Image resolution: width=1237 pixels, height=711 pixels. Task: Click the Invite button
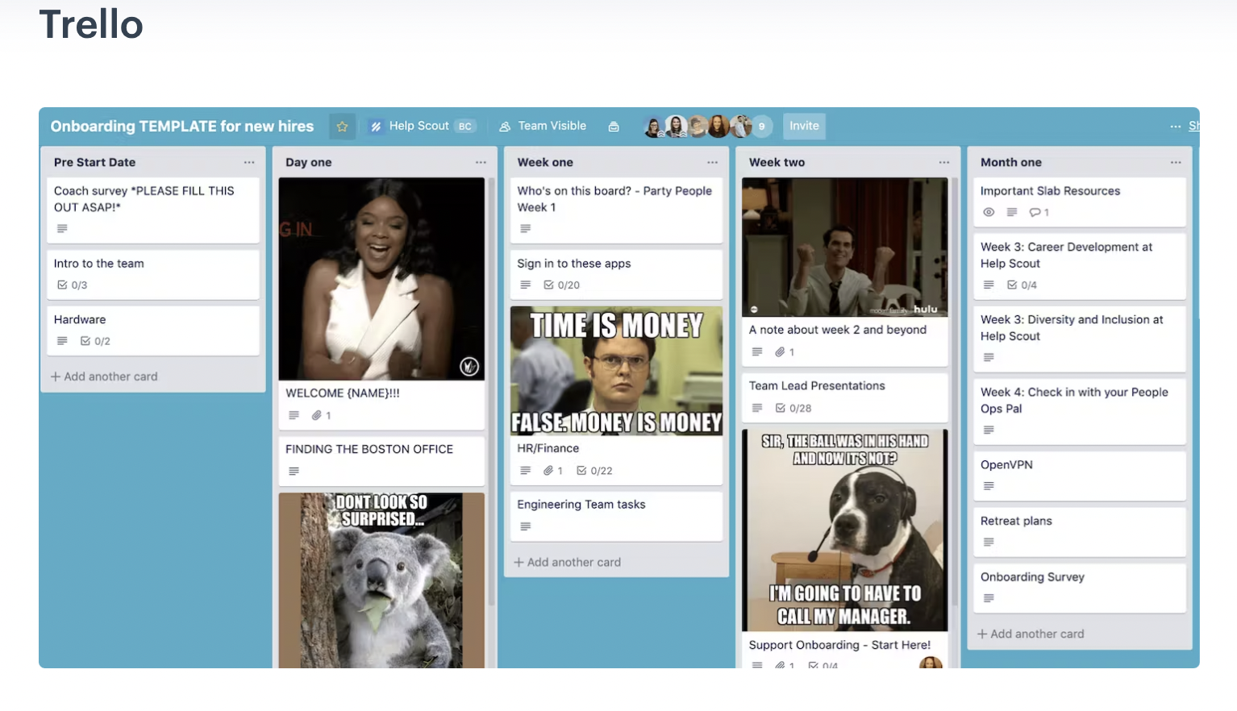point(804,126)
